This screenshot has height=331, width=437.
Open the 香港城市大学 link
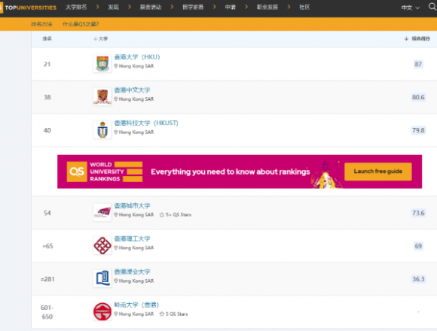click(x=132, y=206)
